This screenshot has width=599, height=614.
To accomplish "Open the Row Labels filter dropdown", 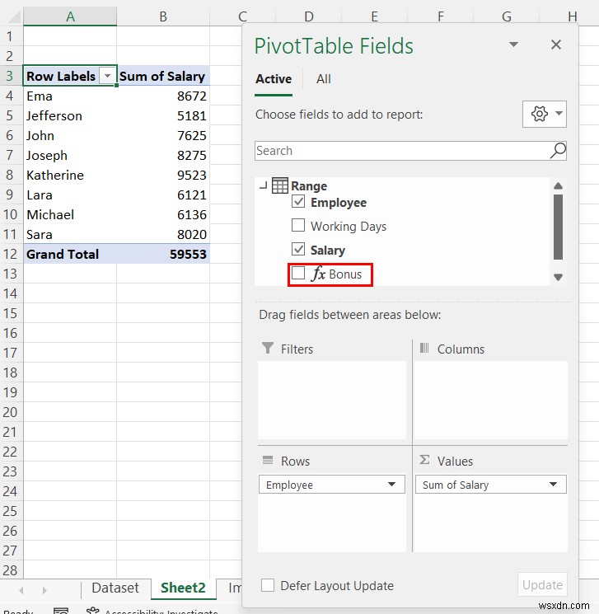I will pos(107,76).
